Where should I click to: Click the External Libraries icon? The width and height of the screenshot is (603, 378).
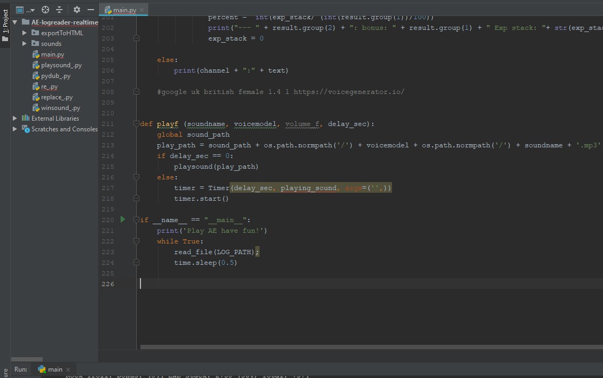coord(25,119)
